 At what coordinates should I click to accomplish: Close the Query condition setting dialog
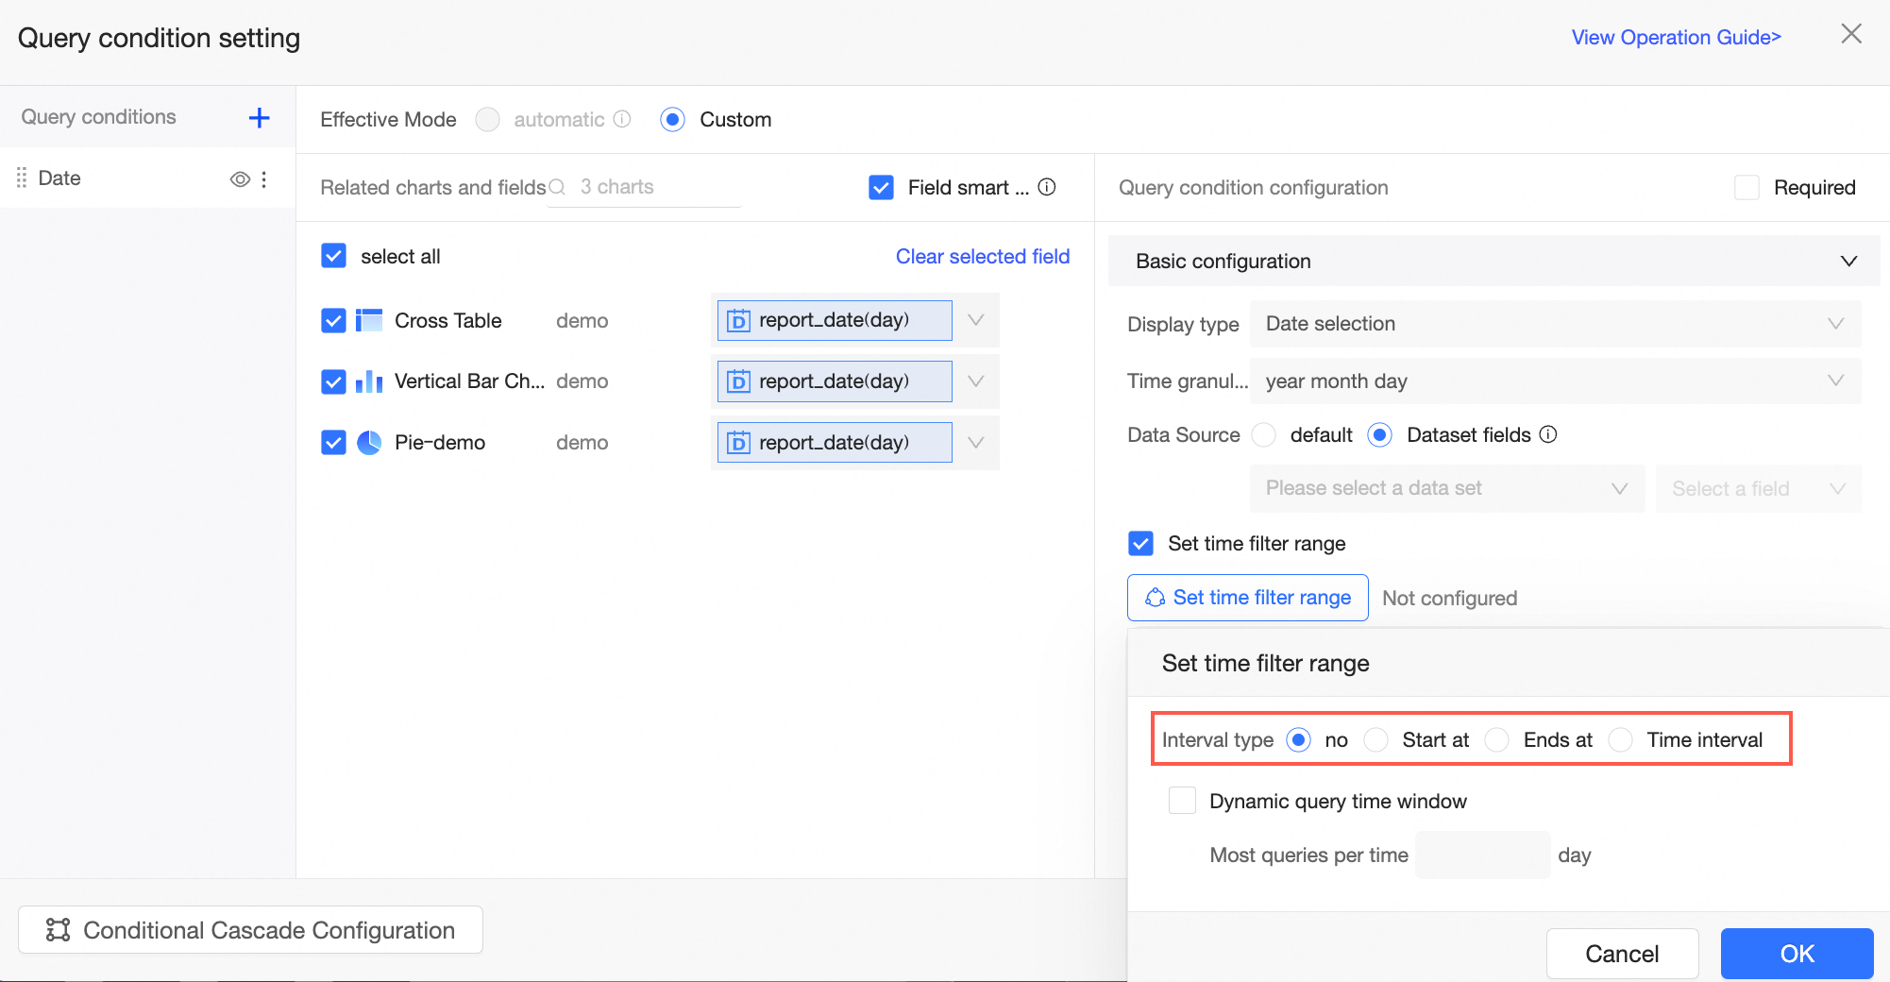pyautogui.click(x=1851, y=34)
